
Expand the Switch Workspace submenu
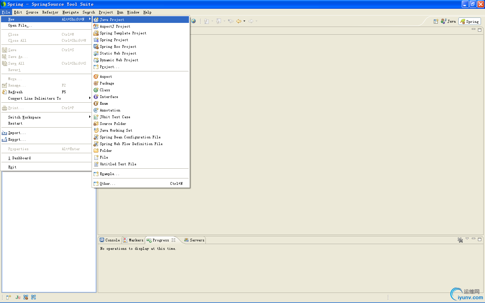click(x=46, y=117)
